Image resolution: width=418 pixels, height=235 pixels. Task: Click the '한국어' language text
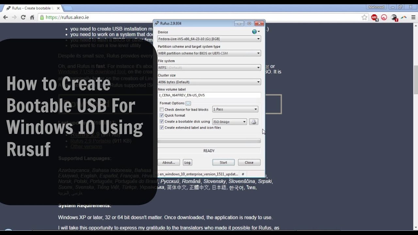click(236, 187)
